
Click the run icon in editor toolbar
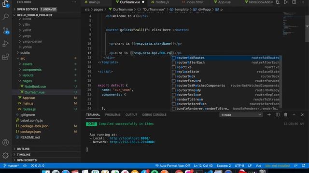coord(285,2)
